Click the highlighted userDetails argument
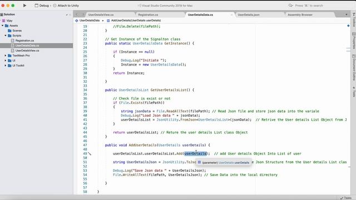This screenshot has width=356, height=200. coord(195,154)
